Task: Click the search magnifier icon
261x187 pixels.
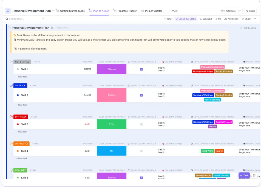Action: [7, 19]
